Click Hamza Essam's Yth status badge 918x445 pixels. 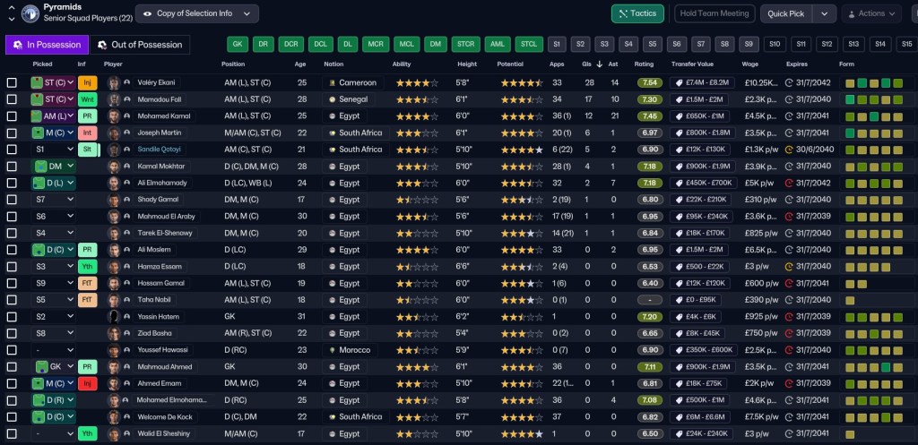(87, 267)
